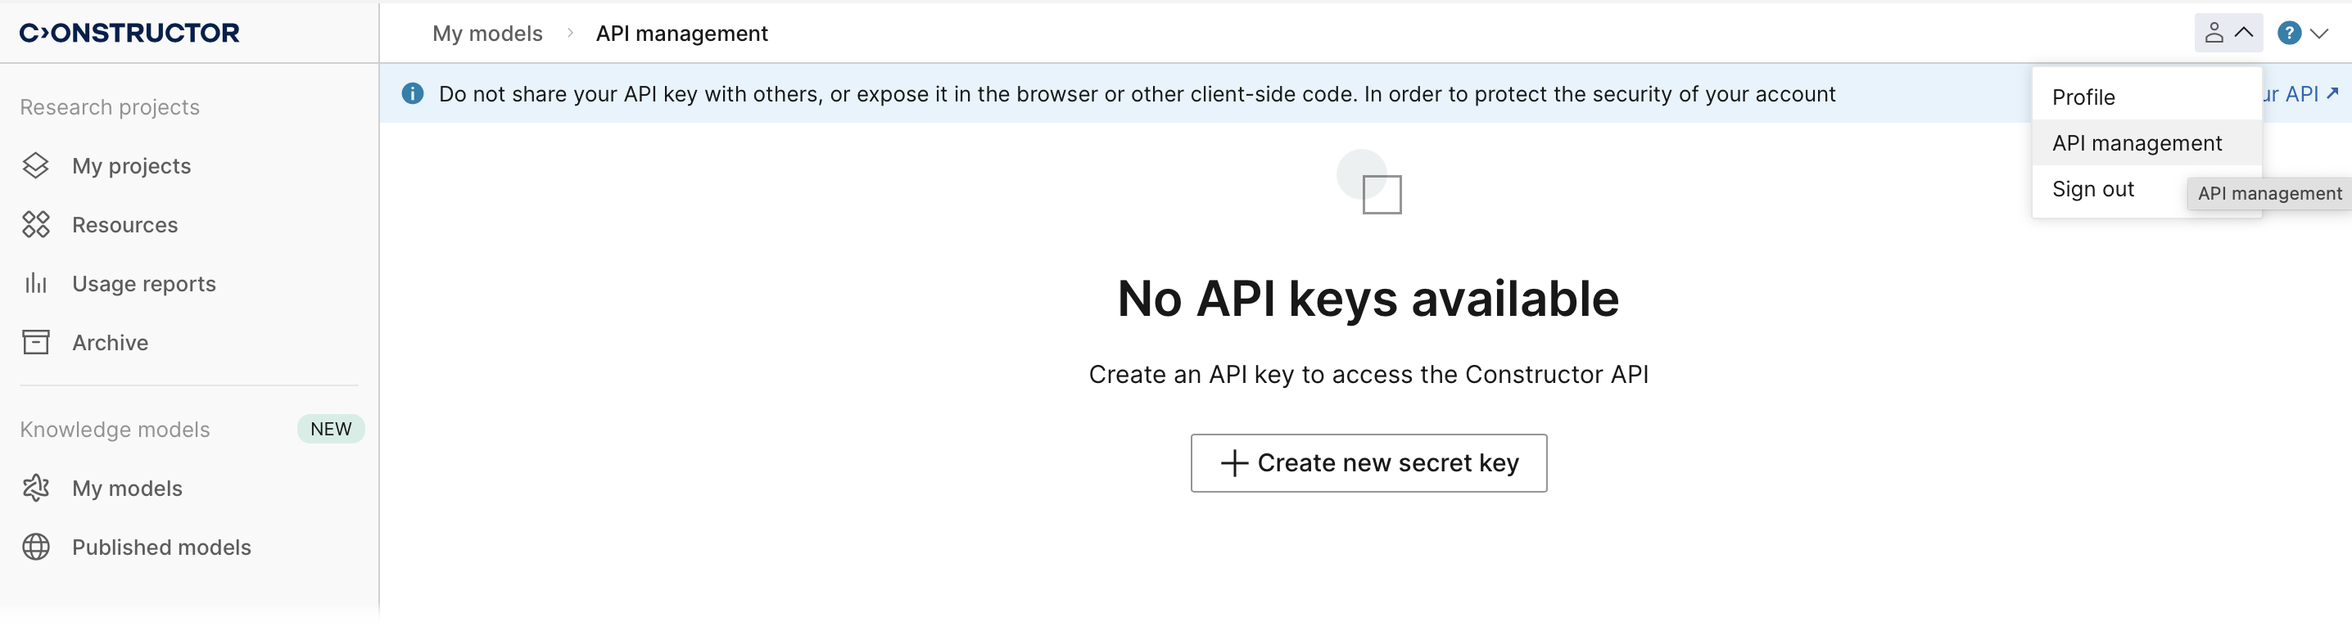This screenshot has height=626, width=2352.
Task: Expand the help question mark dropdown
Action: [2302, 33]
